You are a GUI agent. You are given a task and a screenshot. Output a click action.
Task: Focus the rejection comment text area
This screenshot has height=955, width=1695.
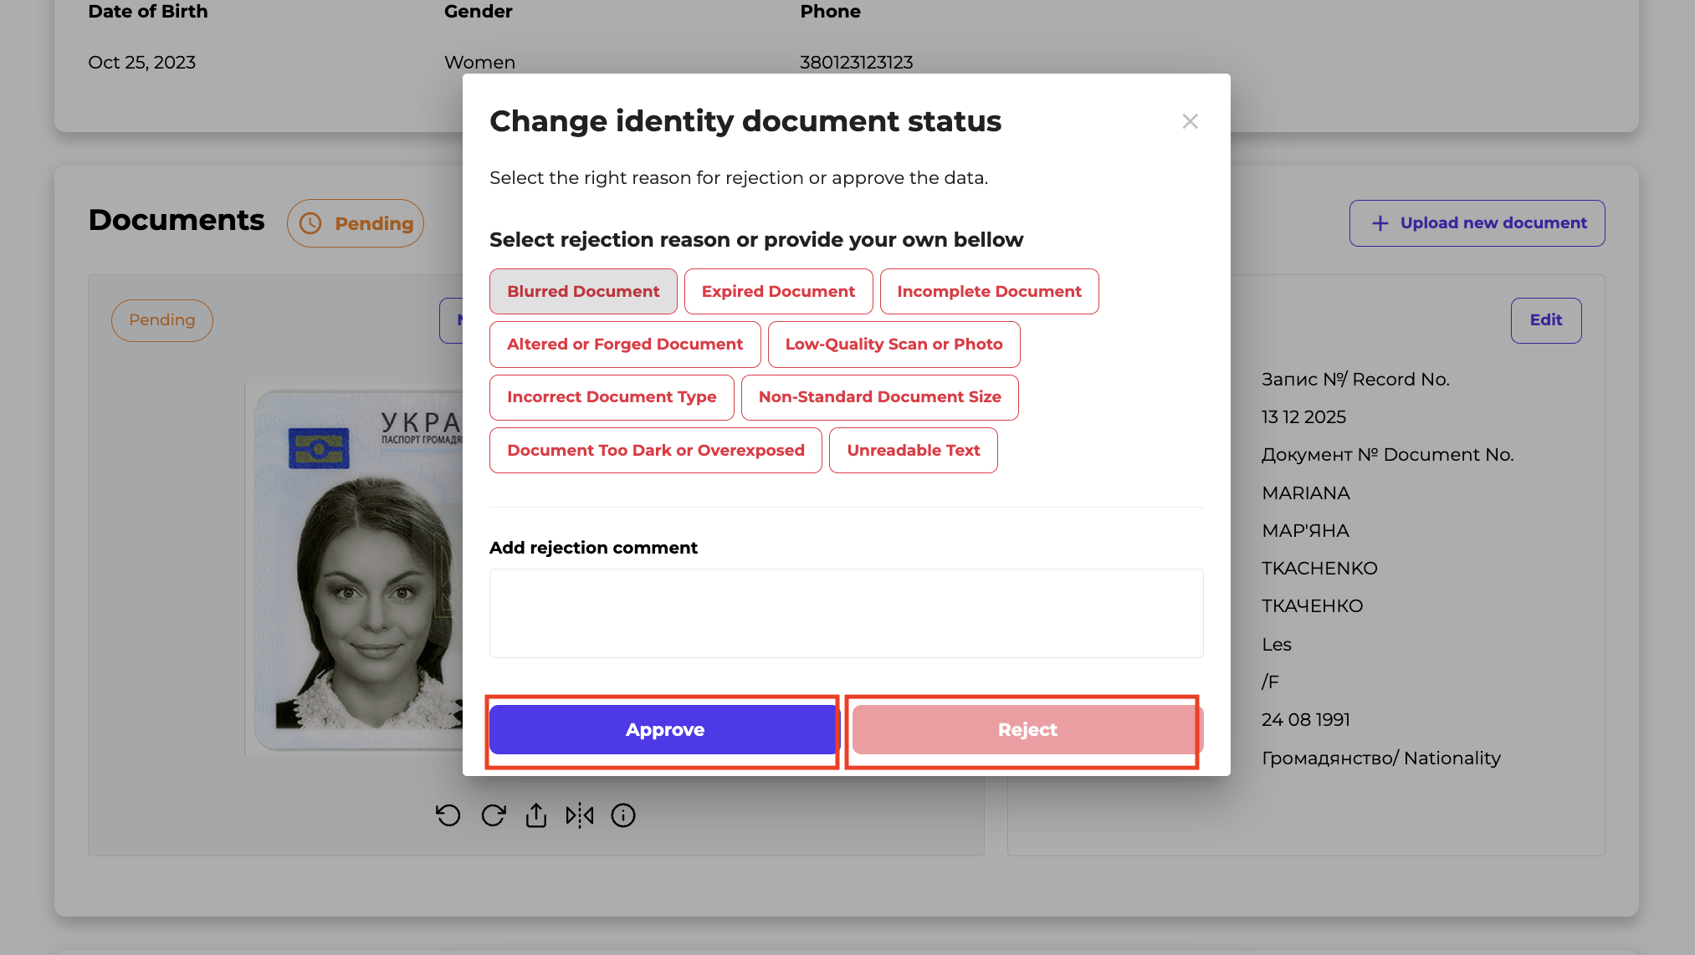click(846, 613)
